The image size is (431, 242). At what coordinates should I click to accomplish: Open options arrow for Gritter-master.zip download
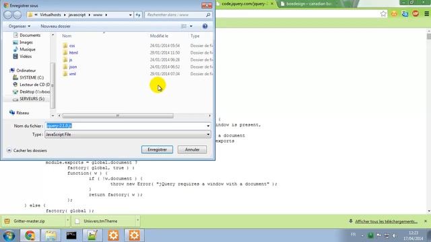(67, 220)
